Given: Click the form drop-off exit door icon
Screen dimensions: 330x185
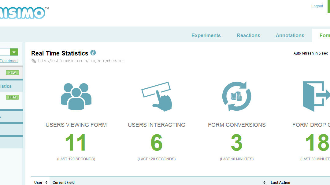Looking at the screenshot, I should tap(316, 96).
